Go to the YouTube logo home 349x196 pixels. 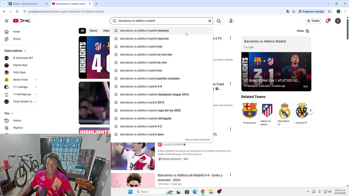(x=22, y=21)
